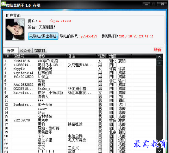Select row with 微信号 bb4411816
The width and height of the screenshot is (169, 153).
point(80,61)
